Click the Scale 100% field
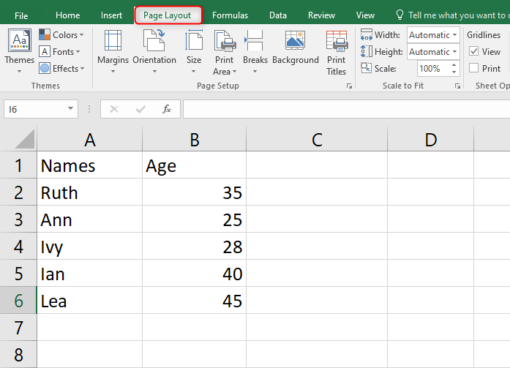The height and width of the screenshot is (368, 510). coord(434,68)
